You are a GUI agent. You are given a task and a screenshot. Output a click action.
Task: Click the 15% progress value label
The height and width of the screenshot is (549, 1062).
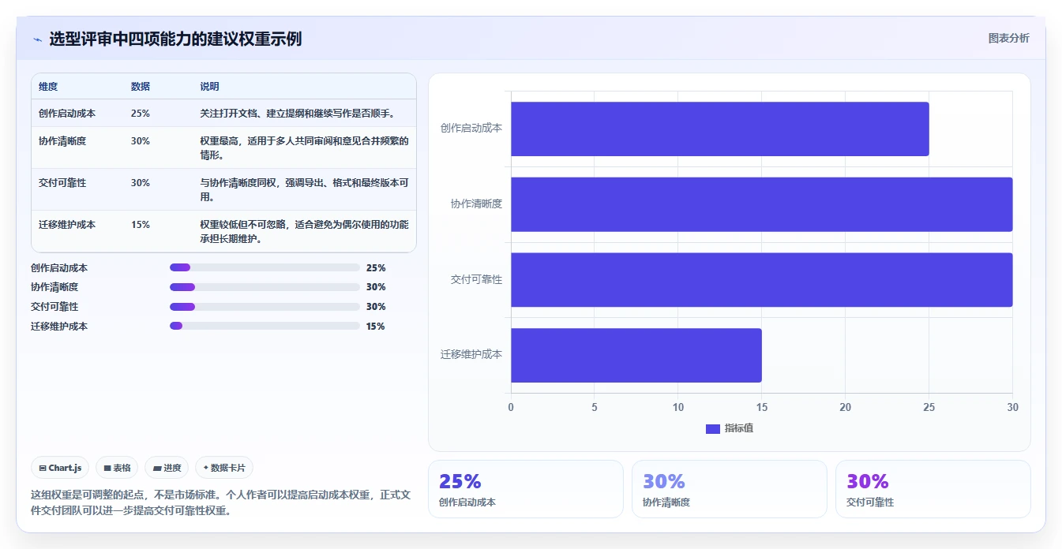[x=376, y=326]
